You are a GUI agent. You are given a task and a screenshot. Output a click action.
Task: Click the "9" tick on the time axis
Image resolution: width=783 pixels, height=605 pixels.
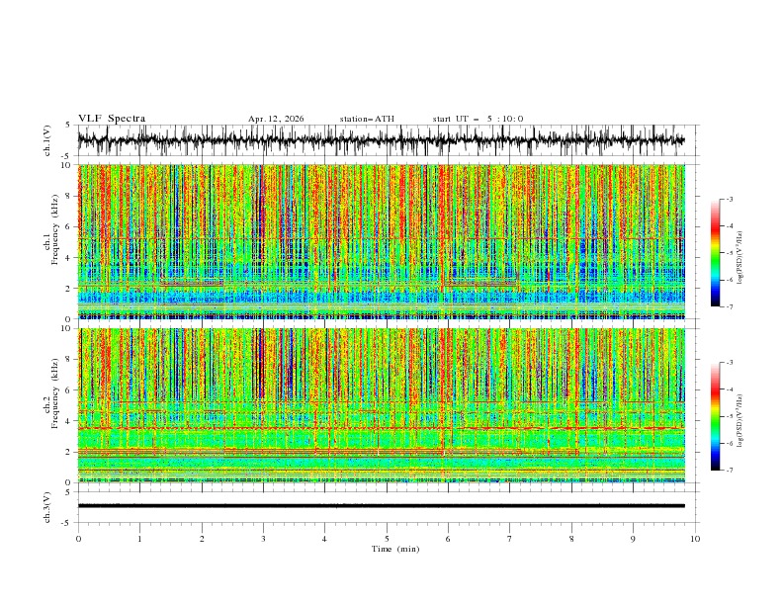coord(633,539)
